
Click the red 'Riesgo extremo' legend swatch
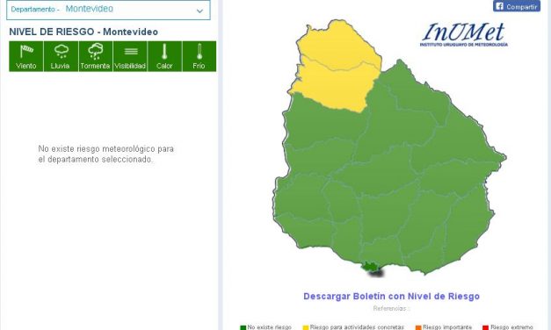[486, 327]
